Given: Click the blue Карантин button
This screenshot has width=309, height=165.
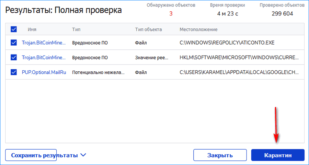Looking at the screenshot, I should 278,155.
